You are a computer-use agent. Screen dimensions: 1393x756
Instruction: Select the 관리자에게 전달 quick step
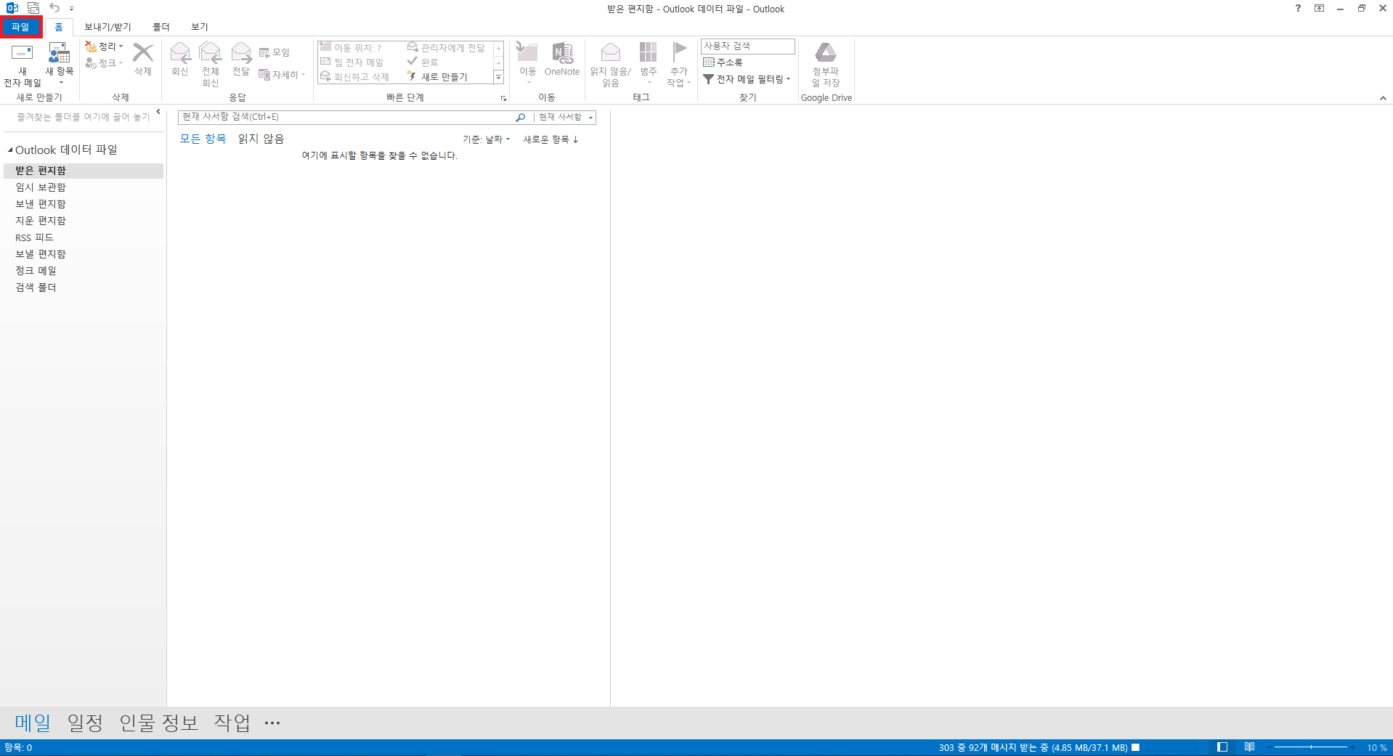[x=446, y=48]
